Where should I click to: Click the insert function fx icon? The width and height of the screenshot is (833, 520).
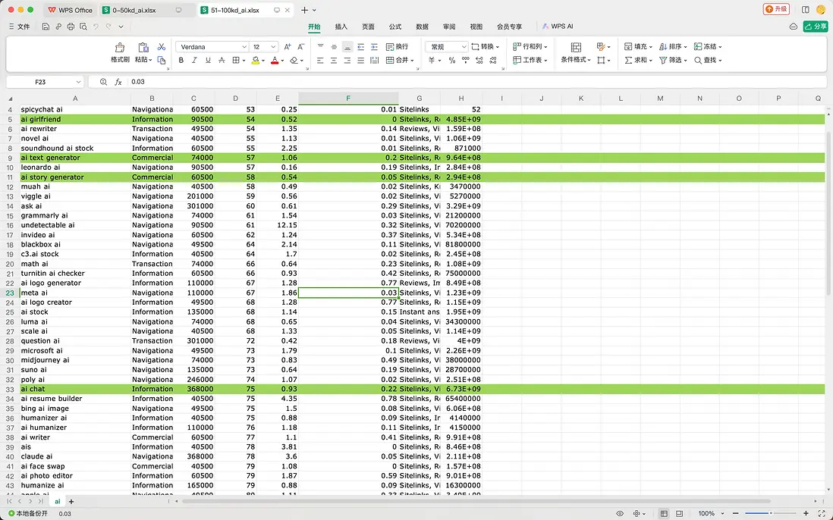[118, 82]
